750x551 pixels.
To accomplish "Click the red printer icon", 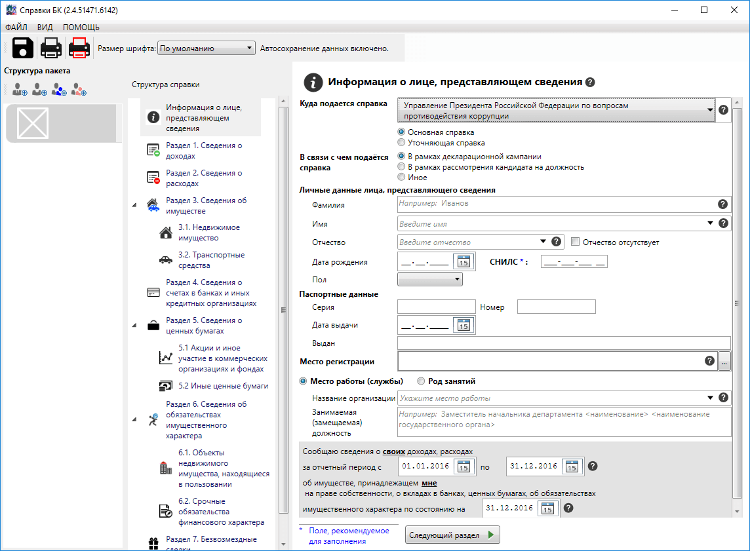I will 79,48.
